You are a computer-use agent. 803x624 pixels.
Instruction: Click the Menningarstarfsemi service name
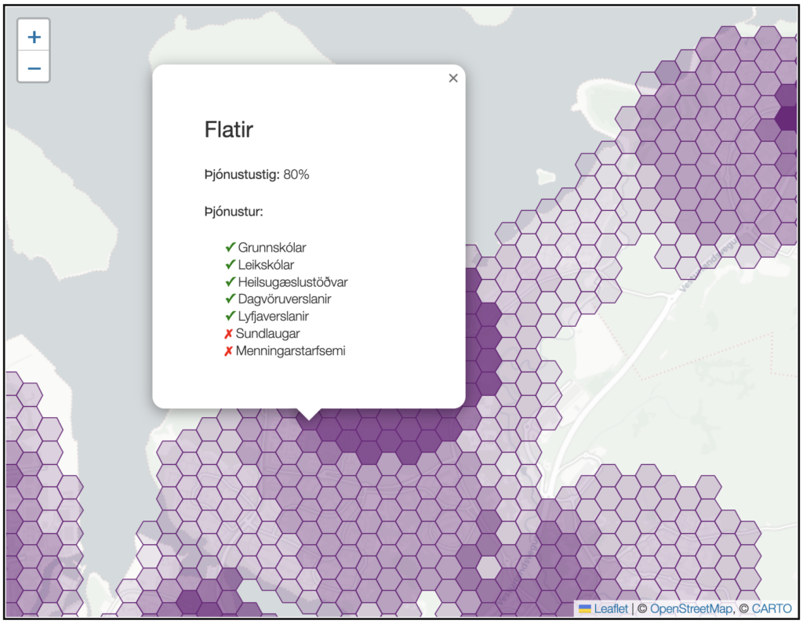point(290,351)
